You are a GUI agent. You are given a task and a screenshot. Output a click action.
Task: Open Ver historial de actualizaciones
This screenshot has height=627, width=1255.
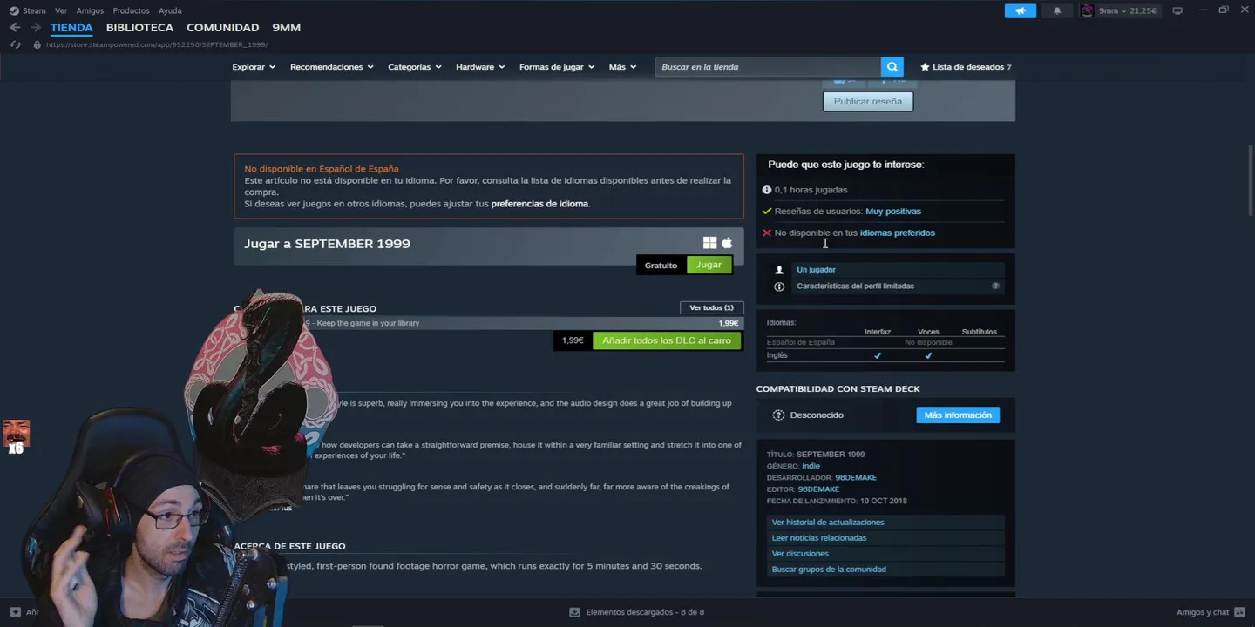828,522
